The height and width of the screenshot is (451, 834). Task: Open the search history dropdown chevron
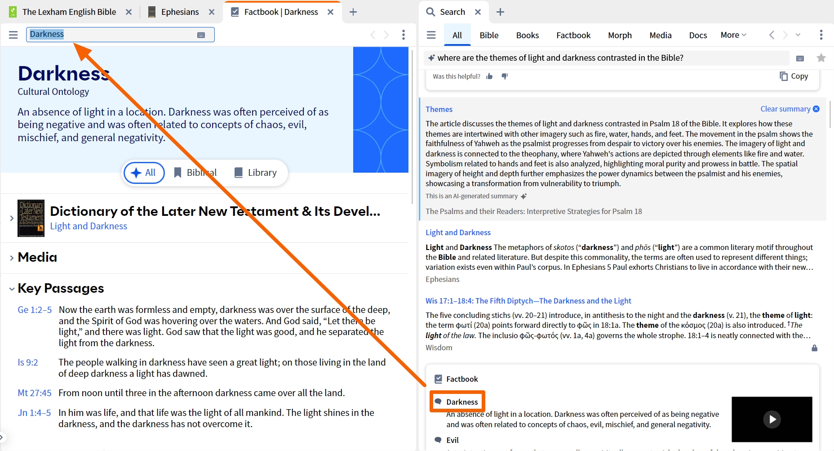coord(798,35)
